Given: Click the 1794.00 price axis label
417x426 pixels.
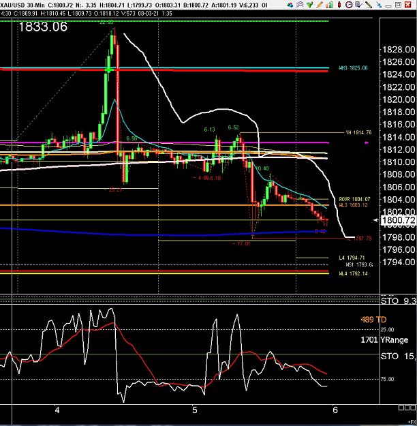Looking at the screenshot, I should pos(399,262).
